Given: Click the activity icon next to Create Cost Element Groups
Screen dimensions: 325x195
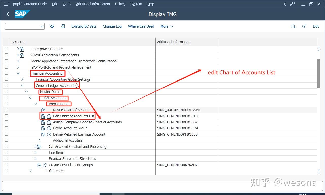Looking at the screenshot, I should click(x=39, y=165).
